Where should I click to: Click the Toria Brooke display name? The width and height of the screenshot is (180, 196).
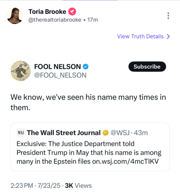coord(47,12)
